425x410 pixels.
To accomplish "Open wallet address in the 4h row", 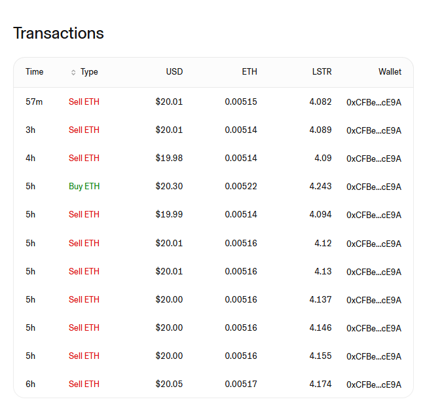I will pyautogui.click(x=374, y=158).
